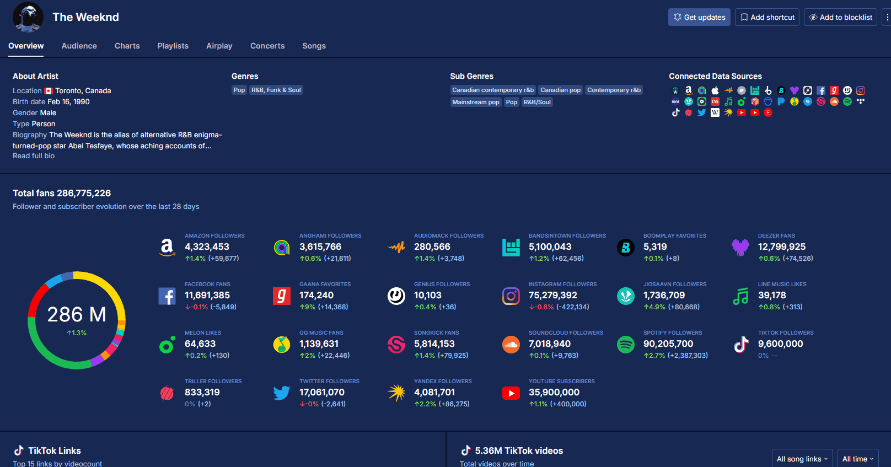891x467 pixels.
Task: Click the 286 M total fans donut chart
Action: coord(77,320)
